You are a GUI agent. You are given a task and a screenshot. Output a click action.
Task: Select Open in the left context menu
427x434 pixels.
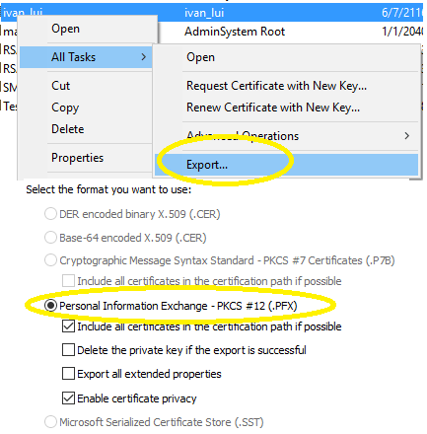pos(65,29)
